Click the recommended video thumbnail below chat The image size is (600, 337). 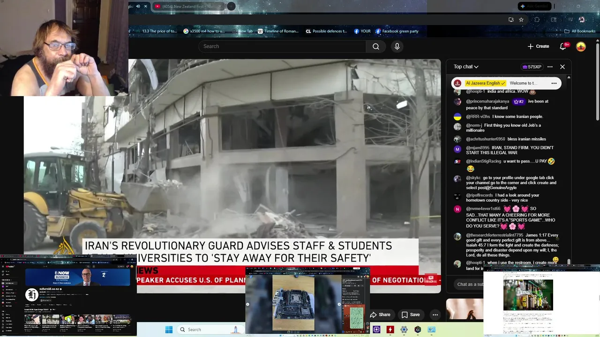point(465,309)
